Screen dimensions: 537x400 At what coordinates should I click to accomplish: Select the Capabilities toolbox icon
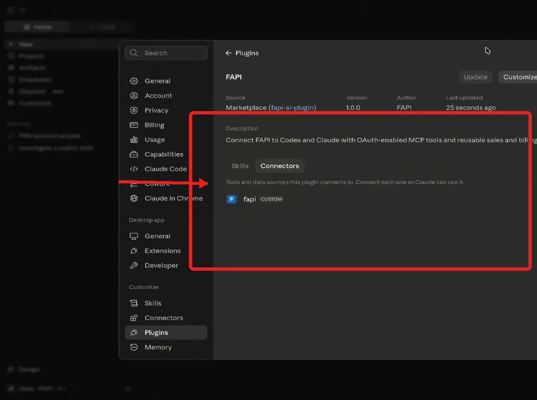click(x=134, y=154)
